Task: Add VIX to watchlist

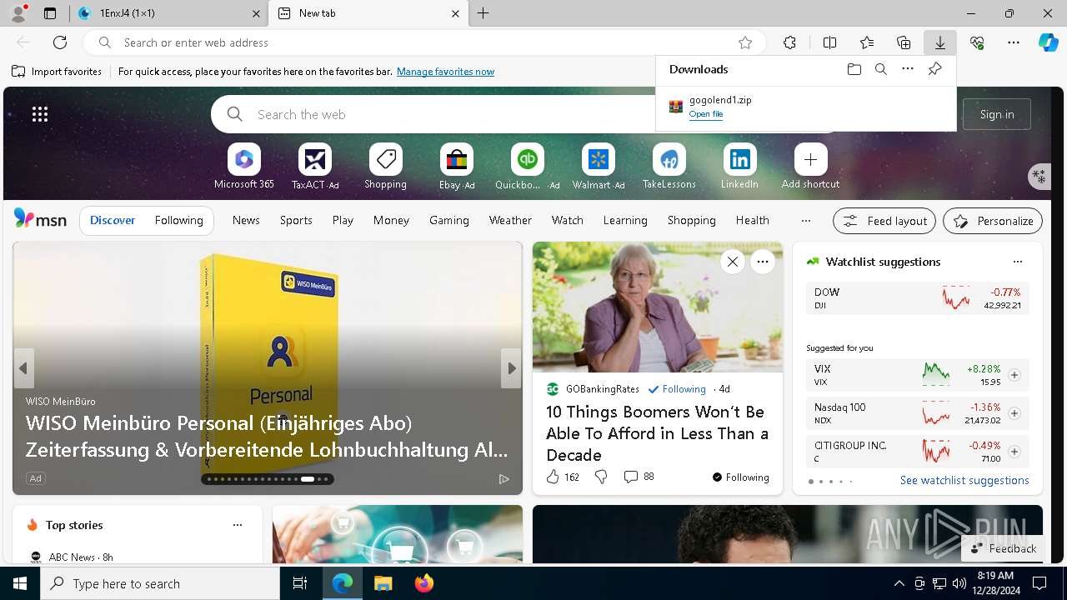Action: (x=1014, y=375)
